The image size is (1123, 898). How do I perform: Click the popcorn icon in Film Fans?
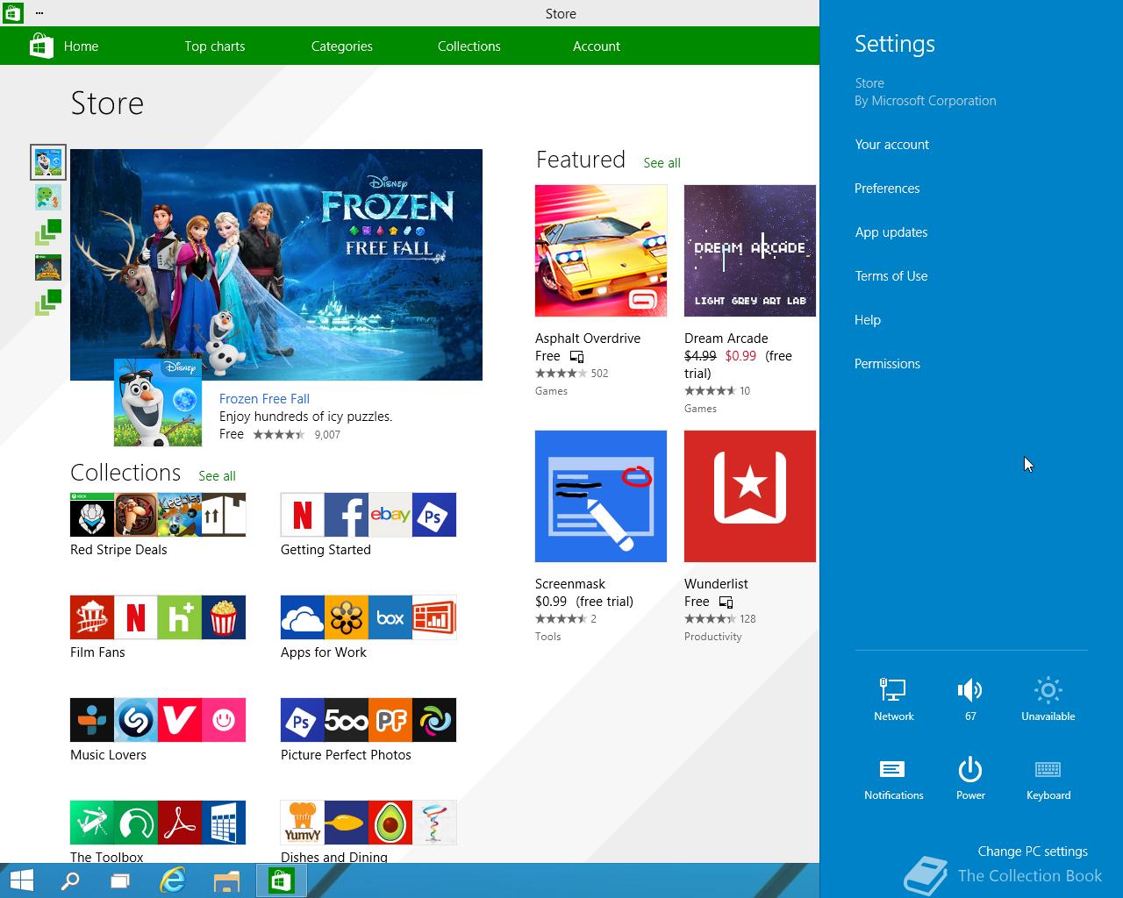tap(224, 617)
